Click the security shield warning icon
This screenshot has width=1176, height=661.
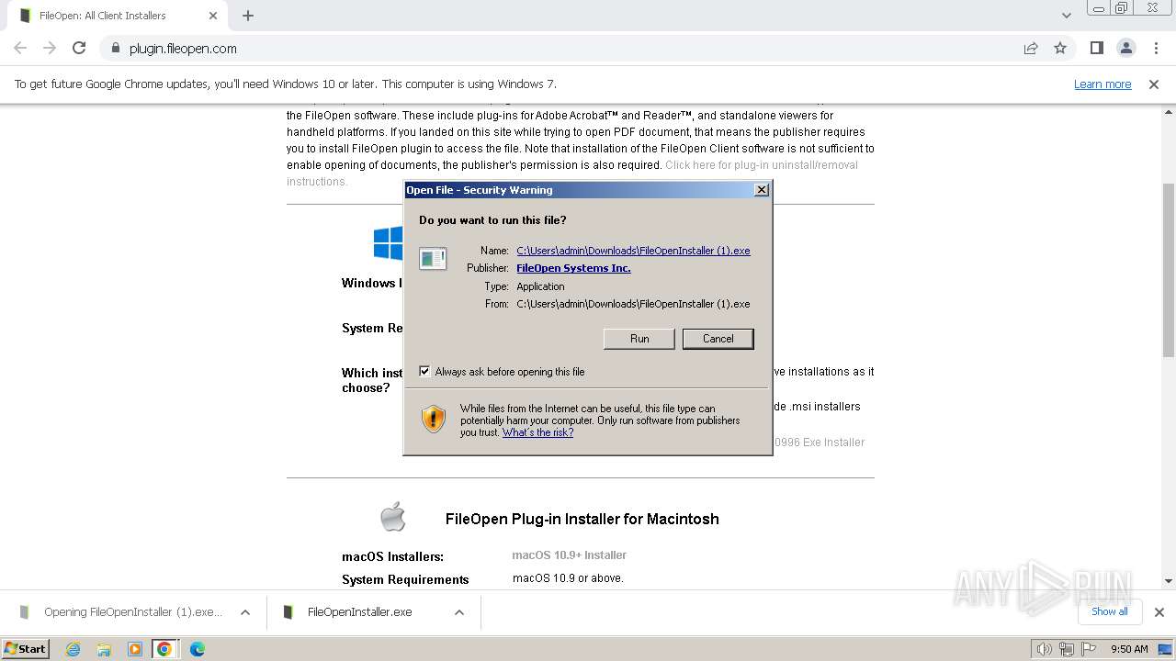434,420
